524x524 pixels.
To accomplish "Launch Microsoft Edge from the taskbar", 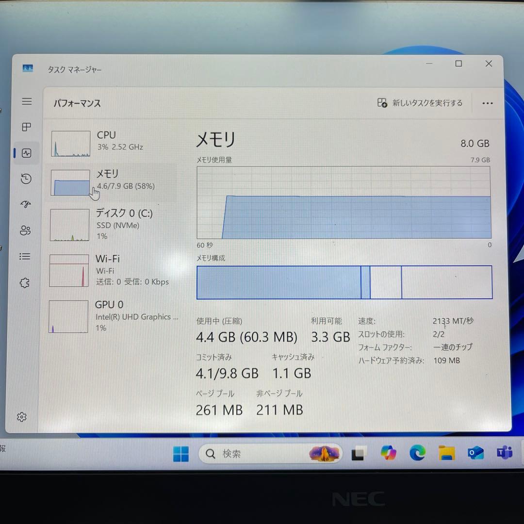I will point(418,453).
